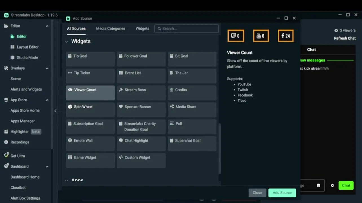Collapse the App Store sidebar group
The height and width of the screenshot is (203, 362).
coord(47,100)
